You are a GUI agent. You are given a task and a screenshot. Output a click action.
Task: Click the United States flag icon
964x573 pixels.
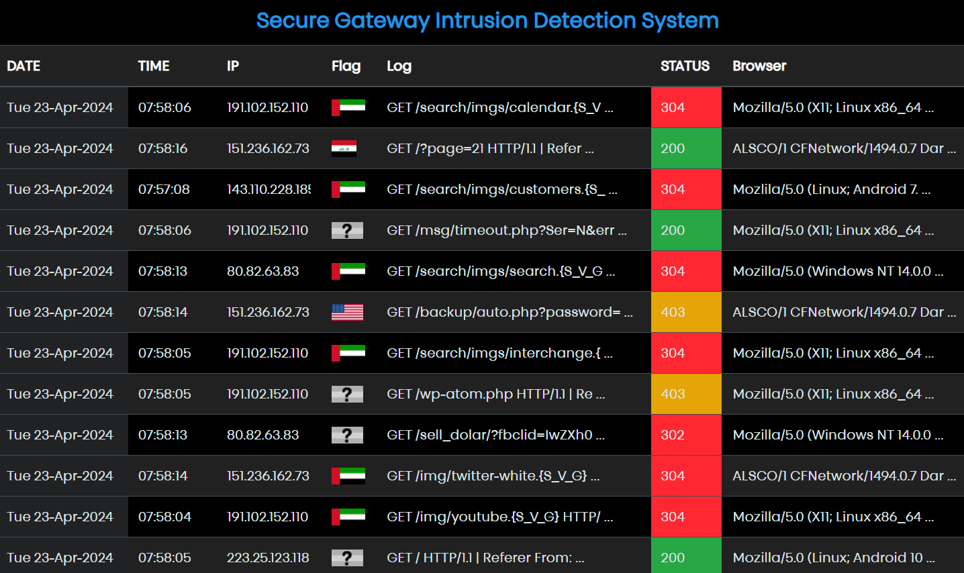coord(347,312)
